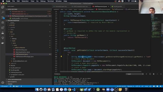Split the terminal panel
163x92 pixels.
click(x=150, y=74)
